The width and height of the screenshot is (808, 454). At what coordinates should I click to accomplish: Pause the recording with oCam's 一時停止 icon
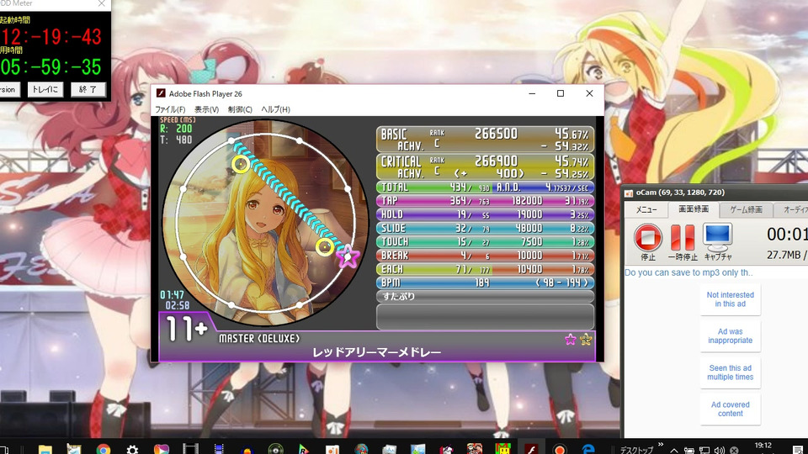[683, 238]
